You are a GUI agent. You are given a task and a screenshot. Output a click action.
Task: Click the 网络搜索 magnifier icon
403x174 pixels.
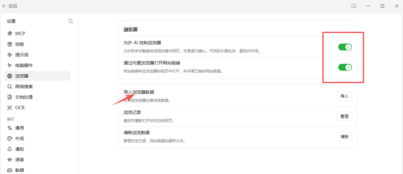10,87
